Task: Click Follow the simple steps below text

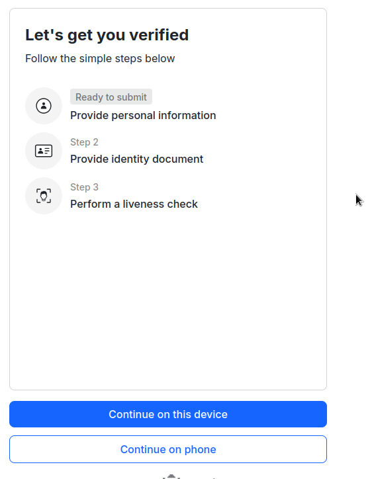Action: [100, 58]
